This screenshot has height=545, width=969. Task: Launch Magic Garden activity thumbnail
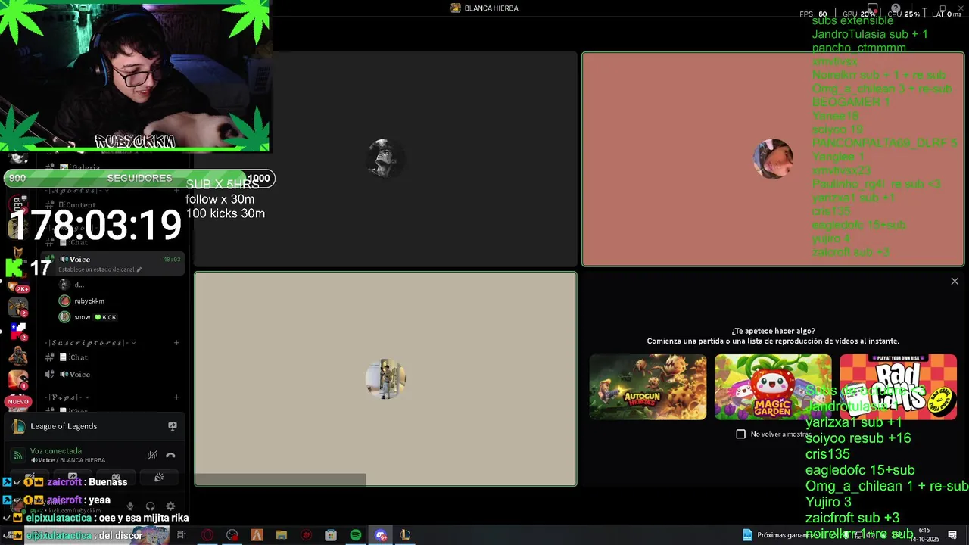pyautogui.click(x=773, y=387)
